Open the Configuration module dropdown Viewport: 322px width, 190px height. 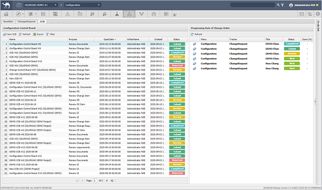(x=83, y=5)
